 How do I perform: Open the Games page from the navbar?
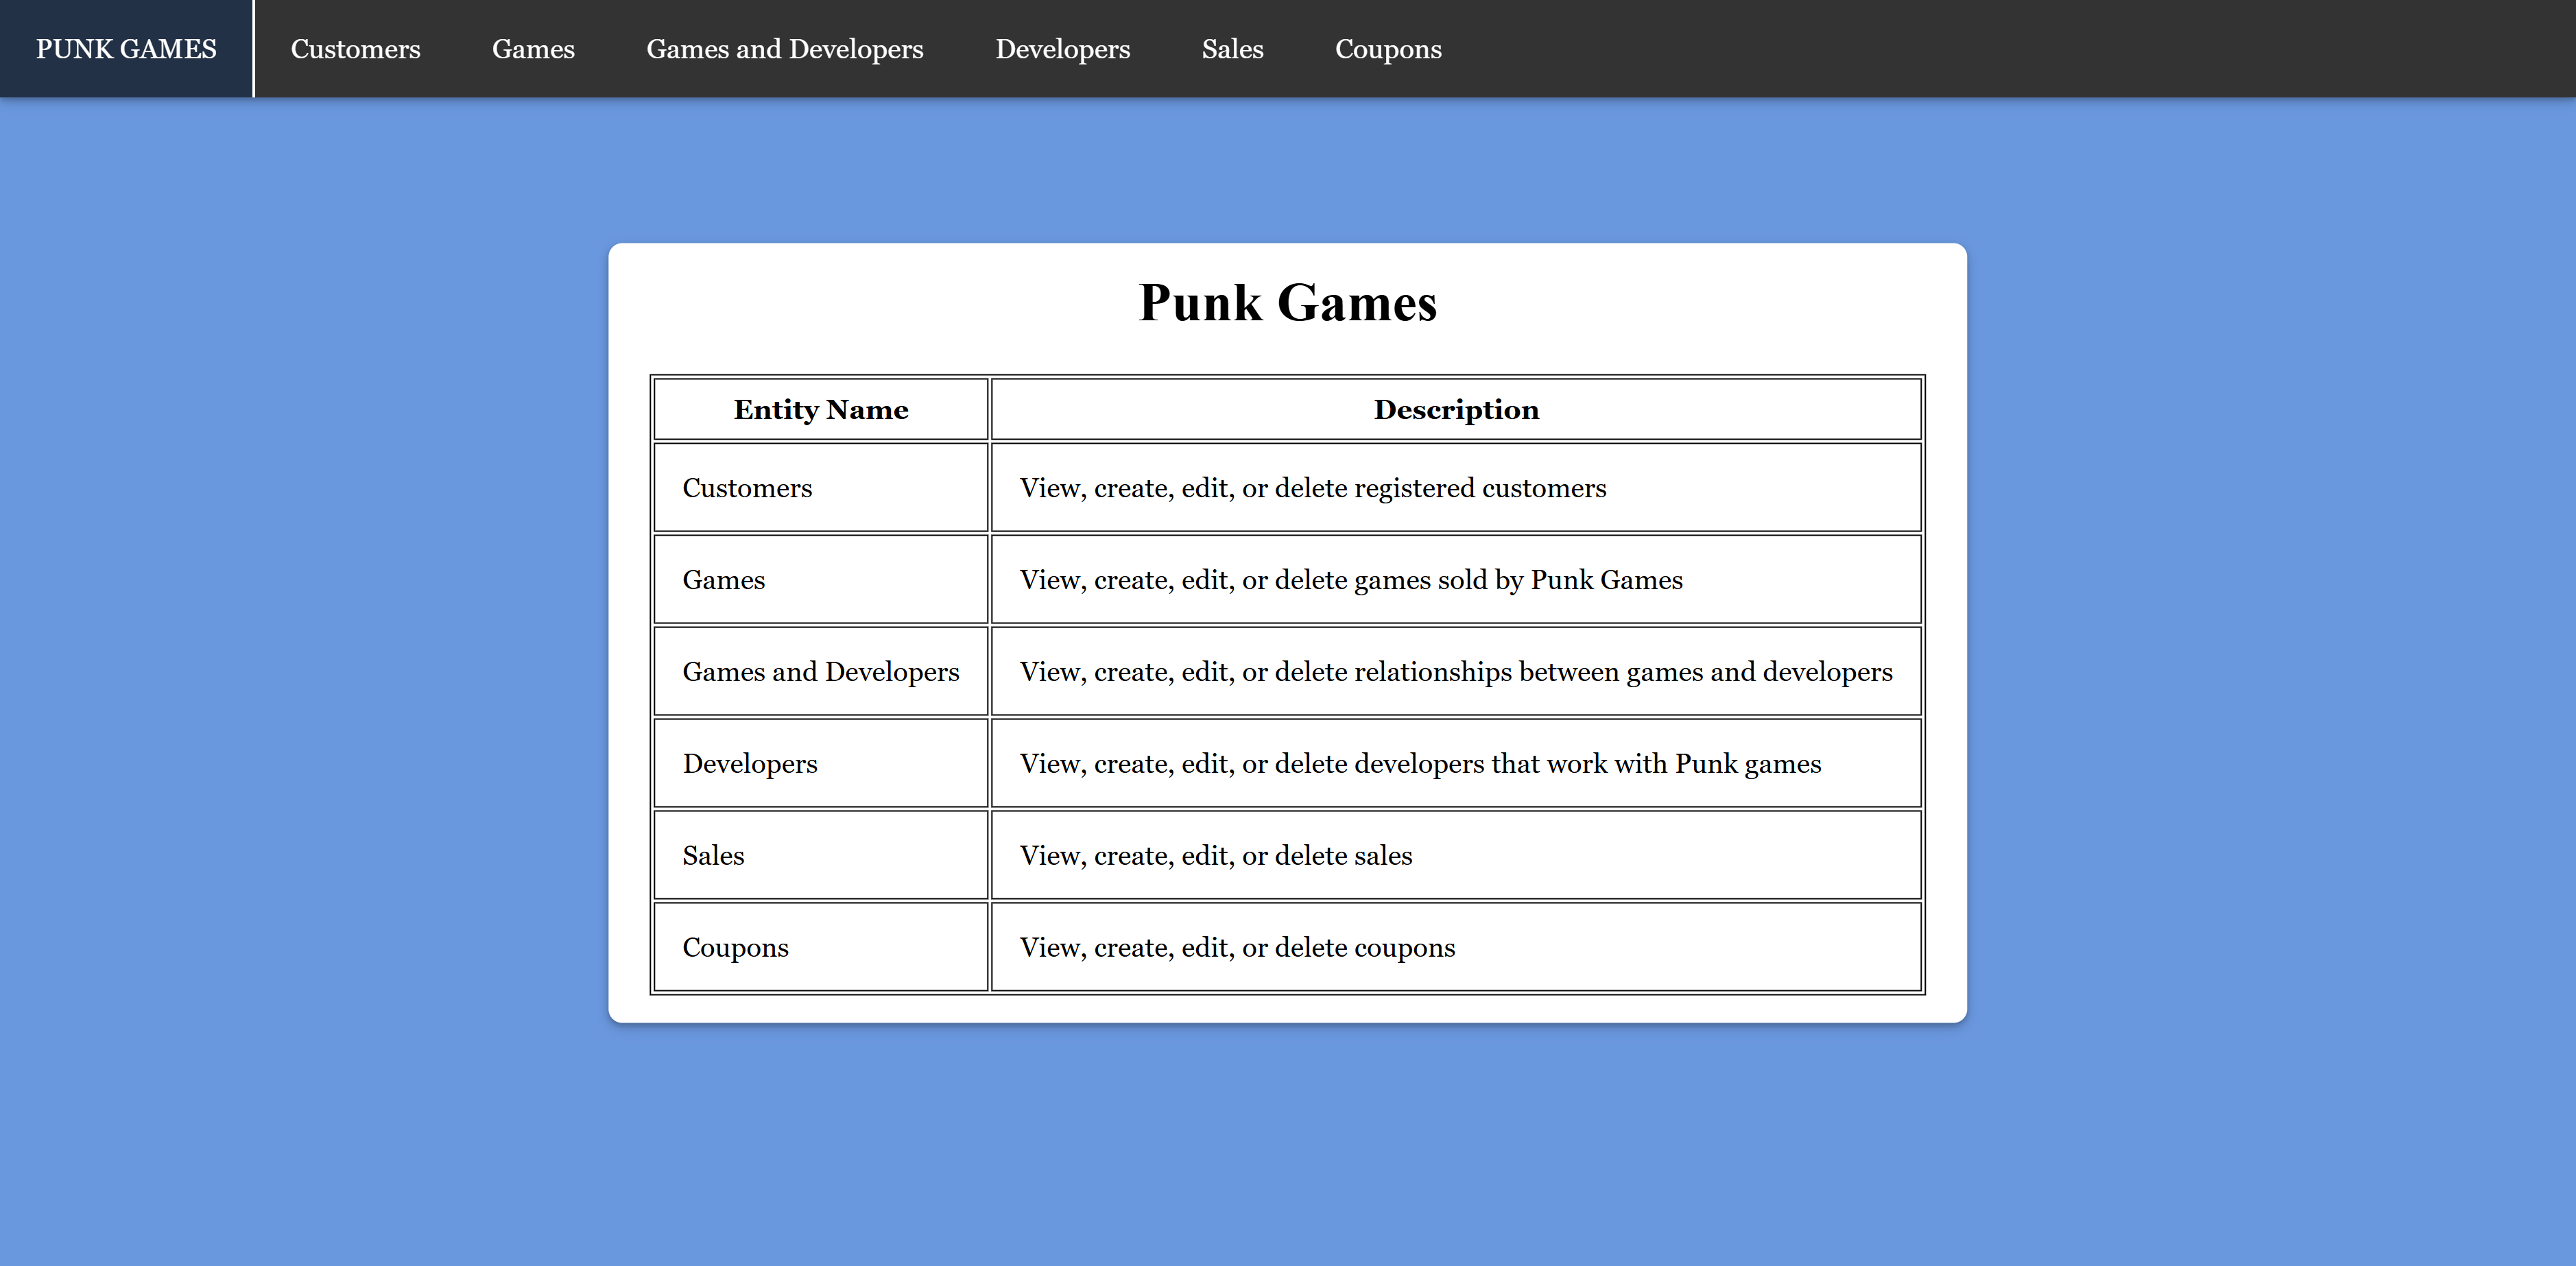[x=533, y=48]
